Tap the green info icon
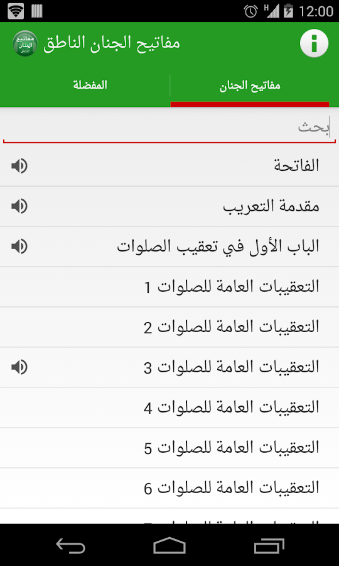339x566 pixels. click(314, 43)
